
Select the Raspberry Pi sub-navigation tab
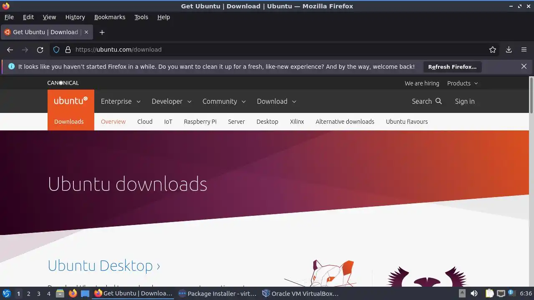point(200,122)
